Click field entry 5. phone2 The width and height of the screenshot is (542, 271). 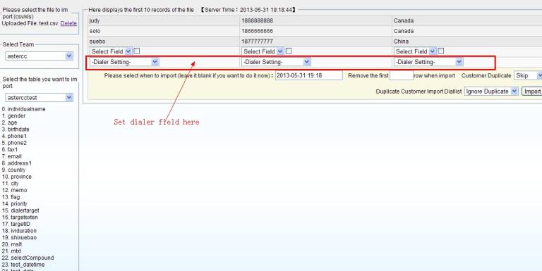[14, 143]
